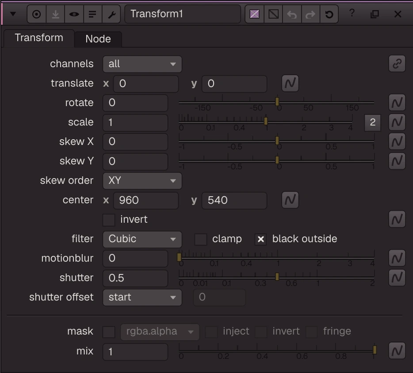Click the revert circular arrow icon

click(x=329, y=14)
